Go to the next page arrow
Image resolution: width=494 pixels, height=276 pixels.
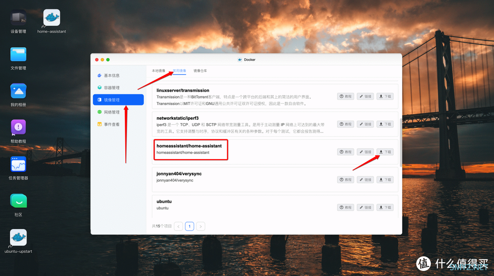201,226
